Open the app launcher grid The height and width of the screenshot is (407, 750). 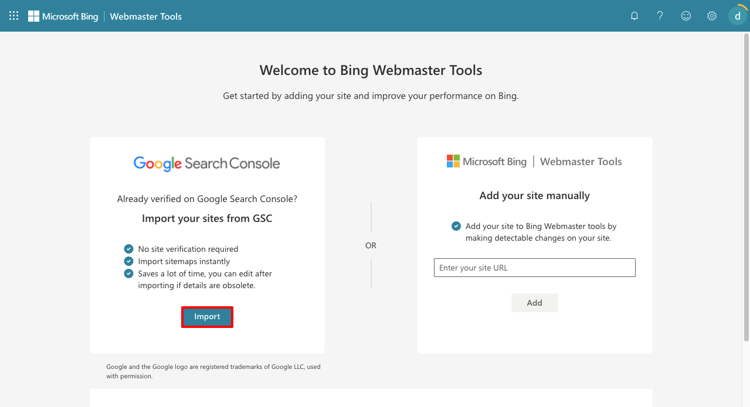pyautogui.click(x=14, y=16)
